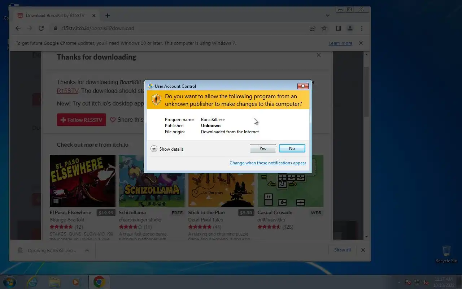This screenshot has height=289, width=462.
Task: Open Windows Explorer folder on taskbar
Action: pyautogui.click(x=55, y=282)
